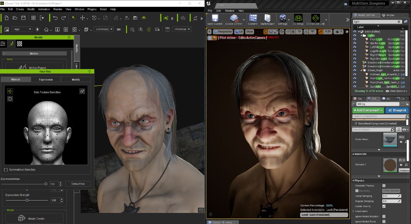Open Settings in Unreal toolbar
411x224 pixels.
(282, 20)
